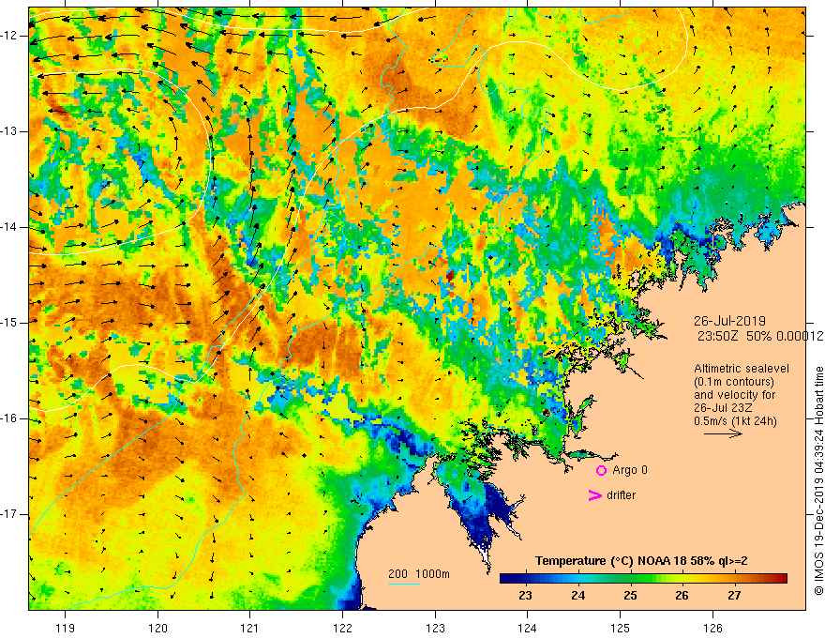Click the dark blue end of color bar
The width and height of the screenshot is (825, 638).
click(x=504, y=579)
